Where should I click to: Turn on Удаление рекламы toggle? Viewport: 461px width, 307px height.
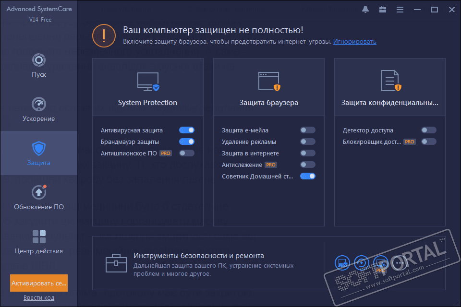click(308, 142)
